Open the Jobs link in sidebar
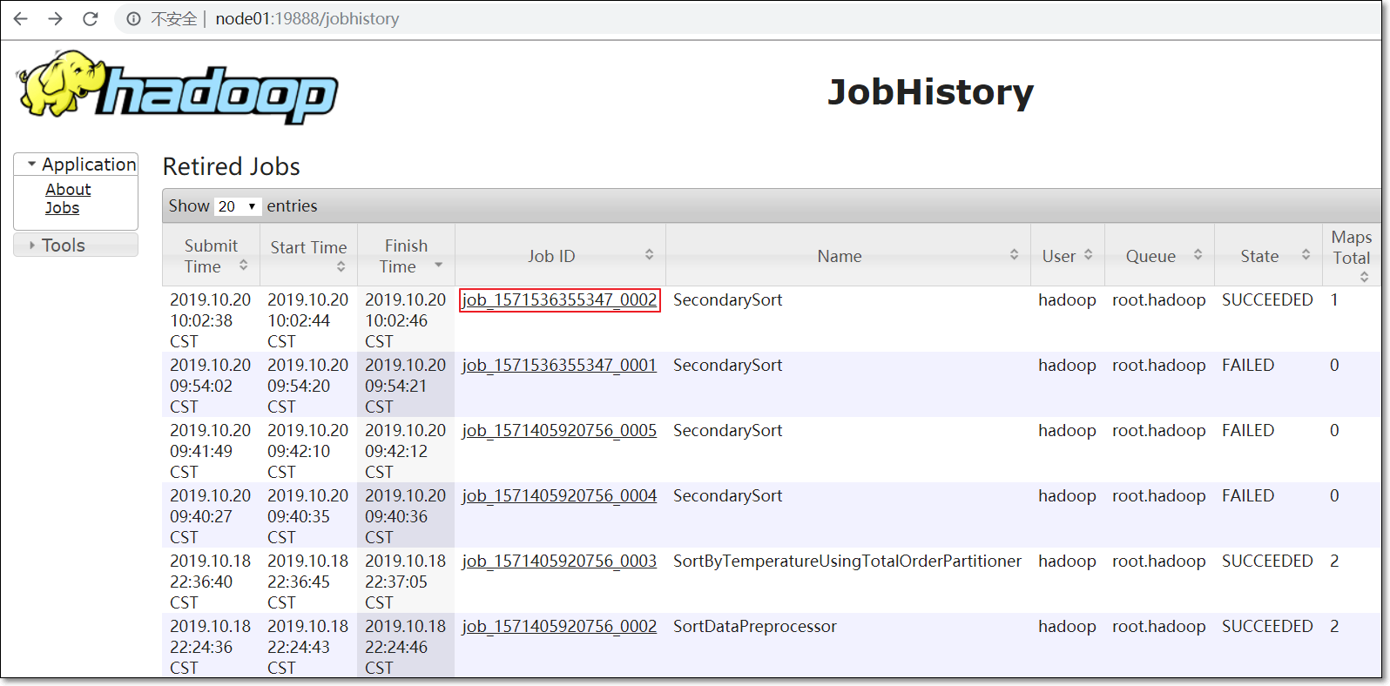 click(x=62, y=207)
